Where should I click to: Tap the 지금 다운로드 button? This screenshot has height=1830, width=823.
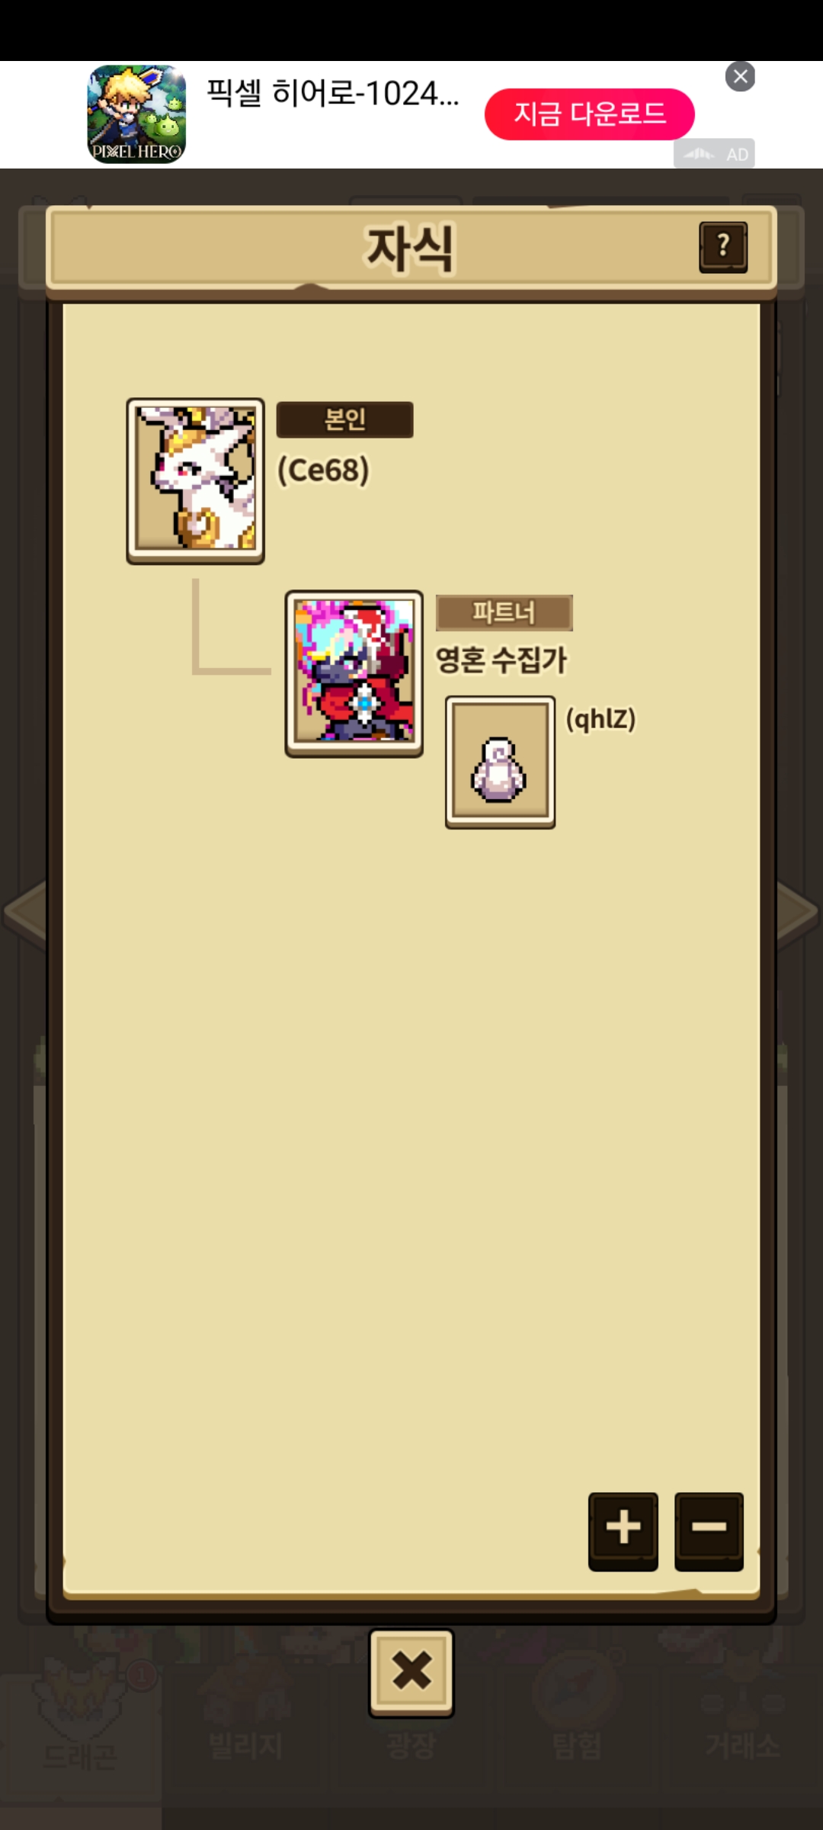[589, 114]
